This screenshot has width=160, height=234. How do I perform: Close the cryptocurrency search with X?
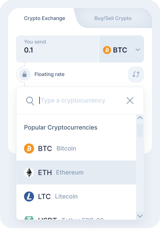point(130,100)
